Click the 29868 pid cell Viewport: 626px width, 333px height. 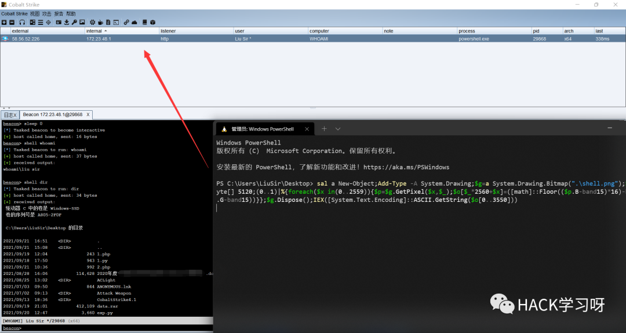coord(540,39)
